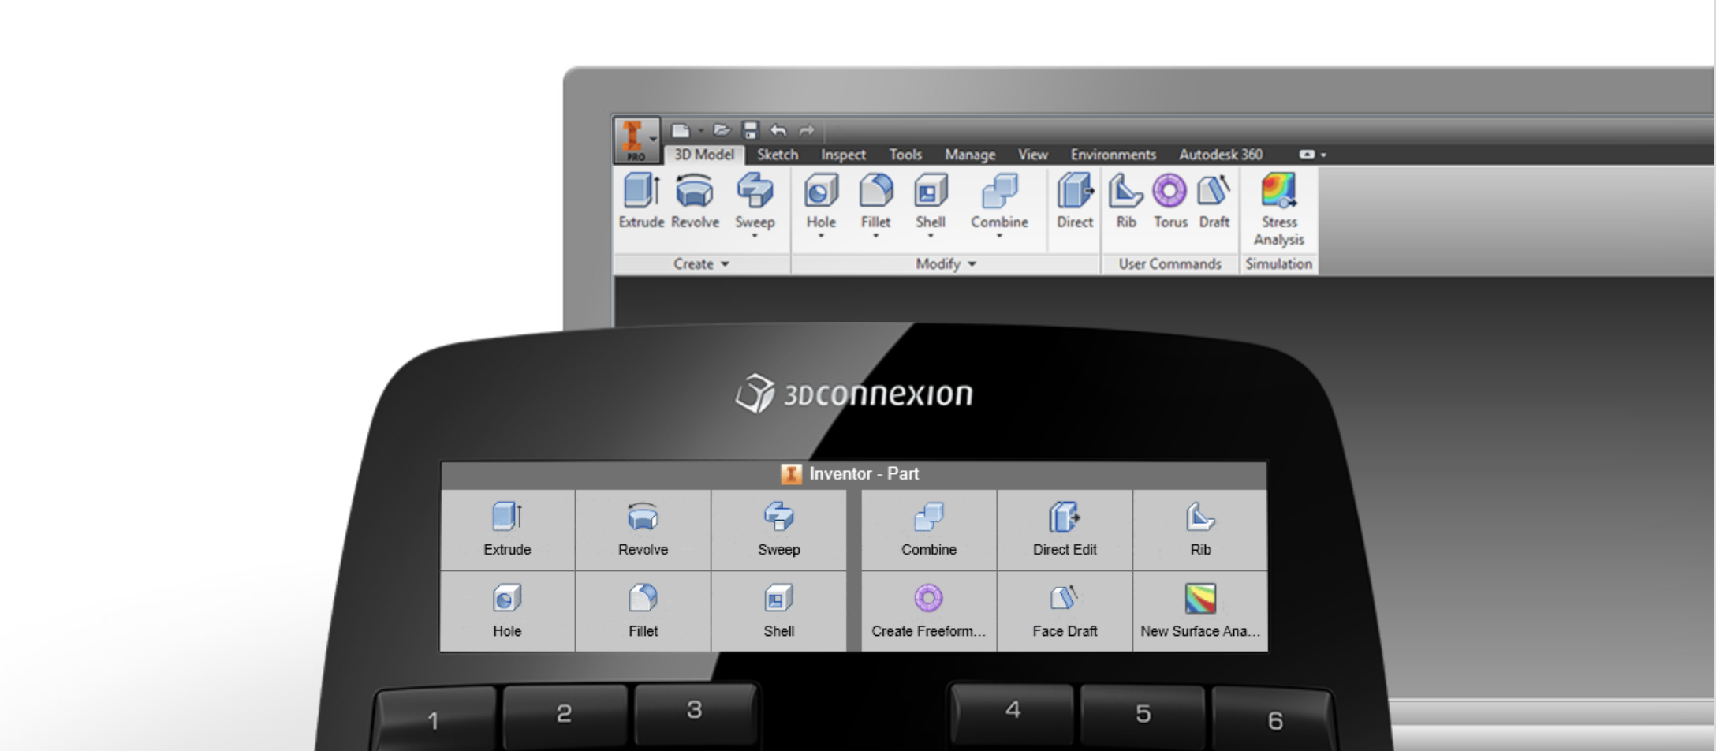Tap Sweep on the 3Dconnexion display
Screen dimensions: 1716x751
tap(778, 529)
